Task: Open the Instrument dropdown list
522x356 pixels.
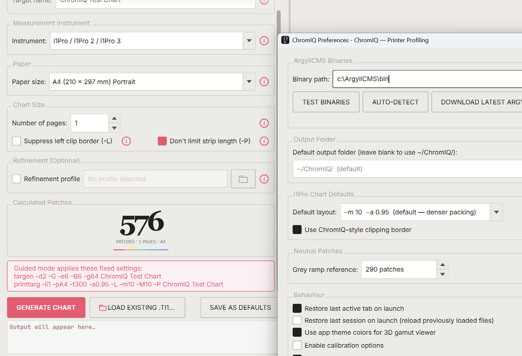Action: 249,41
